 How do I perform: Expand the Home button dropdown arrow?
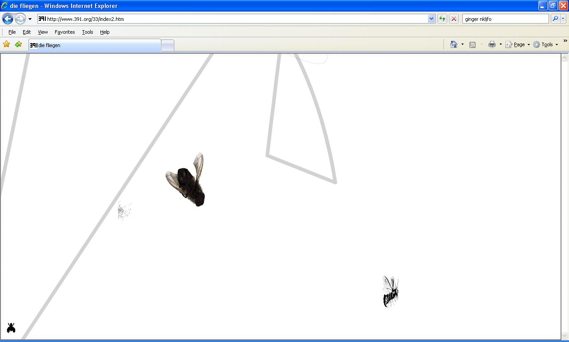[462, 44]
